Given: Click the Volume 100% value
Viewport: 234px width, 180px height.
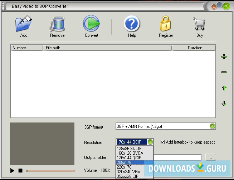Looking at the screenshot, I should pos(105,170).
